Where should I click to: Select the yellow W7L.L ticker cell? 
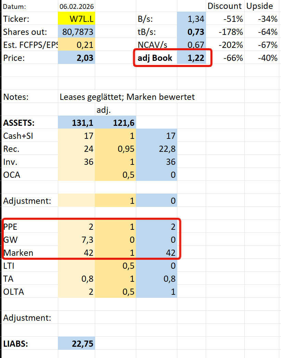point(77,19)
